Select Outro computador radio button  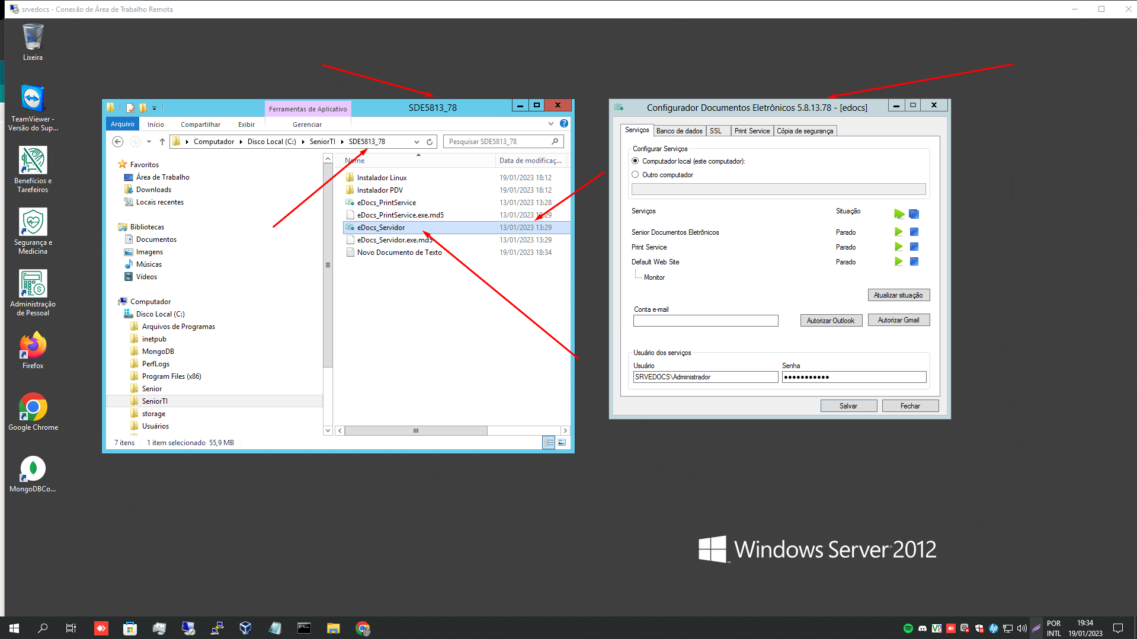click(636, 174)
